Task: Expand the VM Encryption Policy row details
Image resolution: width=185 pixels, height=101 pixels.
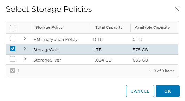Action: (x=25, y=38)
